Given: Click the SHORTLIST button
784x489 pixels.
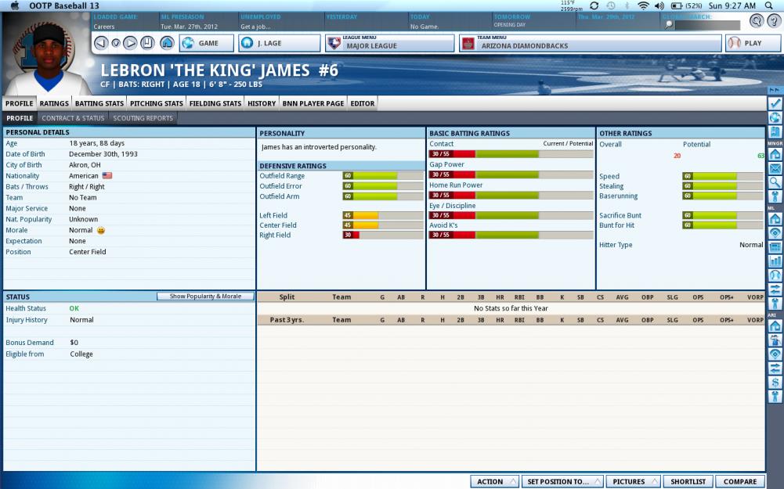Looking at the screenshot, I should pos(688,481).
